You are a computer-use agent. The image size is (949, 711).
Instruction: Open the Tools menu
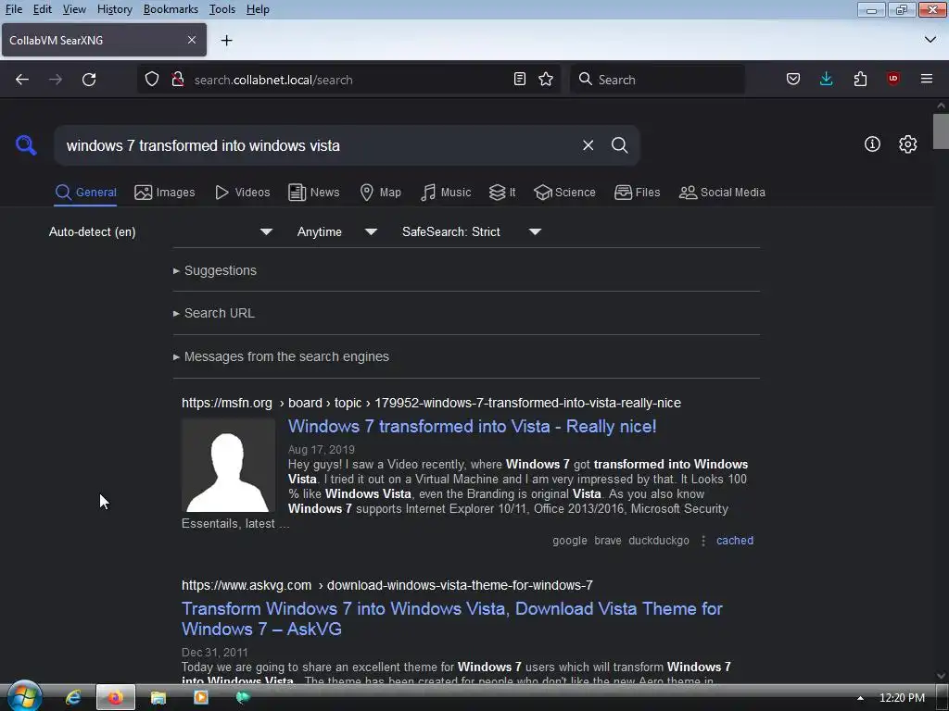coord(222,9)
